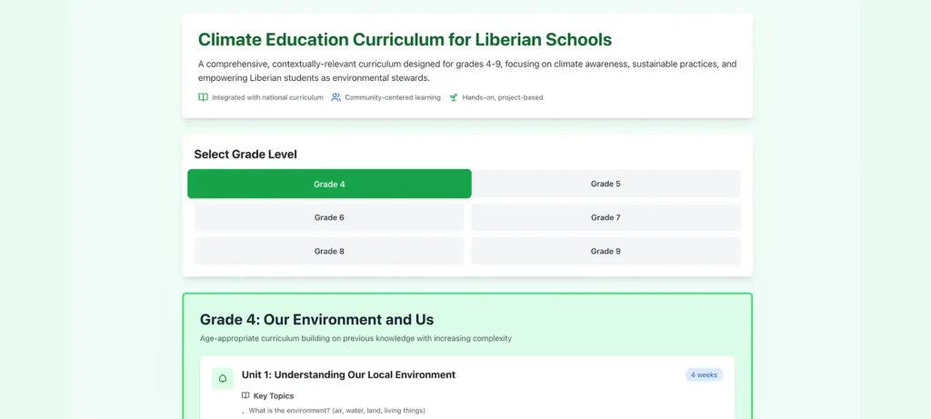Click the 4 weeks duration badge
This screenshot has width=931, height=419.
(704, 374)
